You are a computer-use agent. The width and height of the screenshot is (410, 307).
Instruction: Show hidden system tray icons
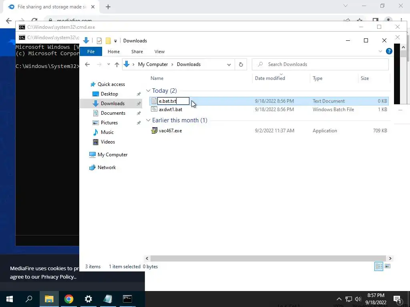pos(339,299)
